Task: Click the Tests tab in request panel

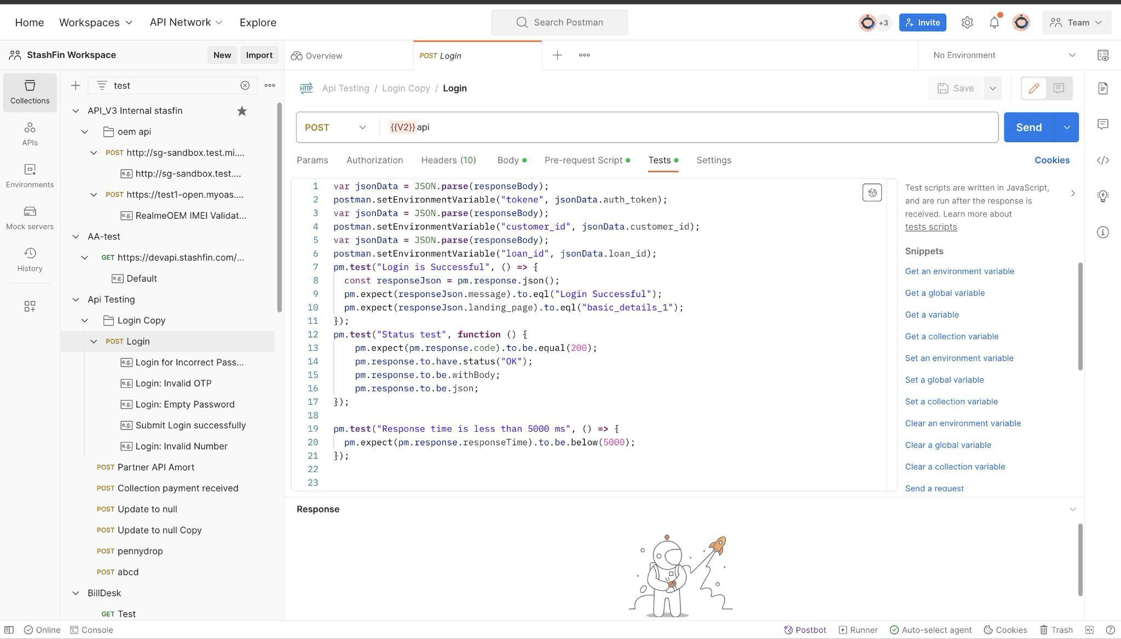Action: (x=659, y=160)
